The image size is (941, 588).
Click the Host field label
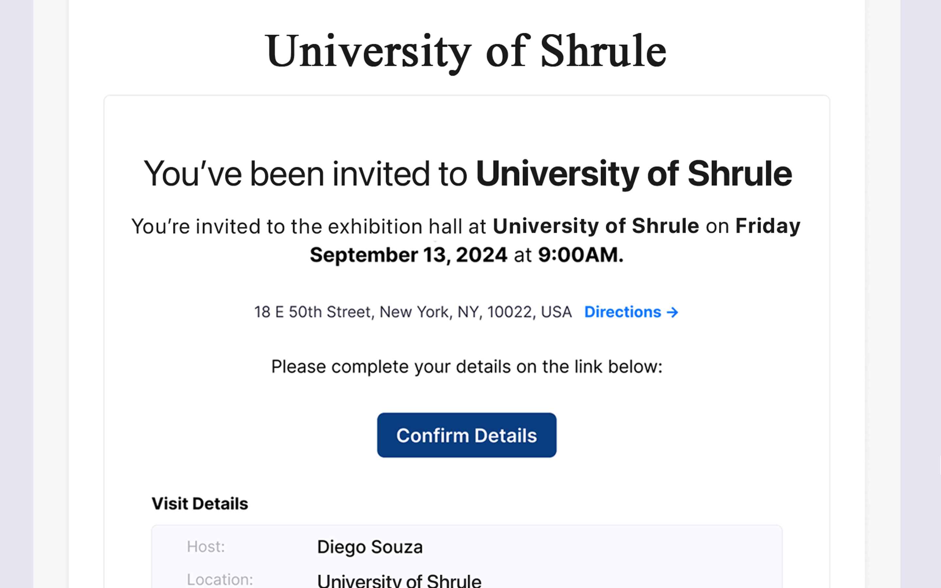206,547
